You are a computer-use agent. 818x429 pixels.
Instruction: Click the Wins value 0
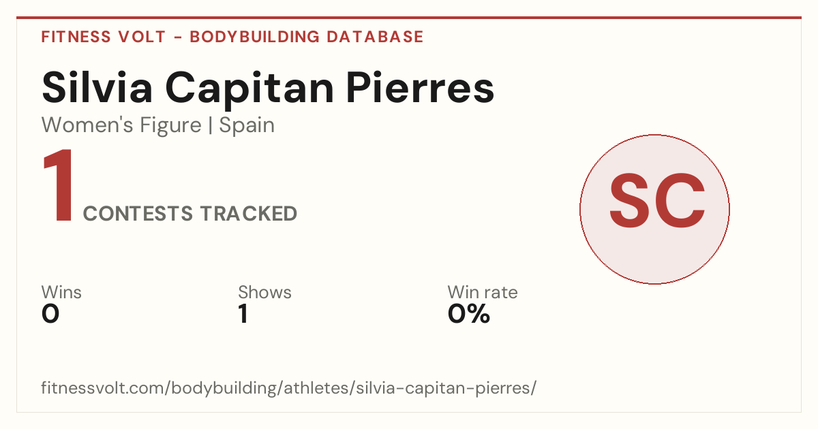pos(50,314)
